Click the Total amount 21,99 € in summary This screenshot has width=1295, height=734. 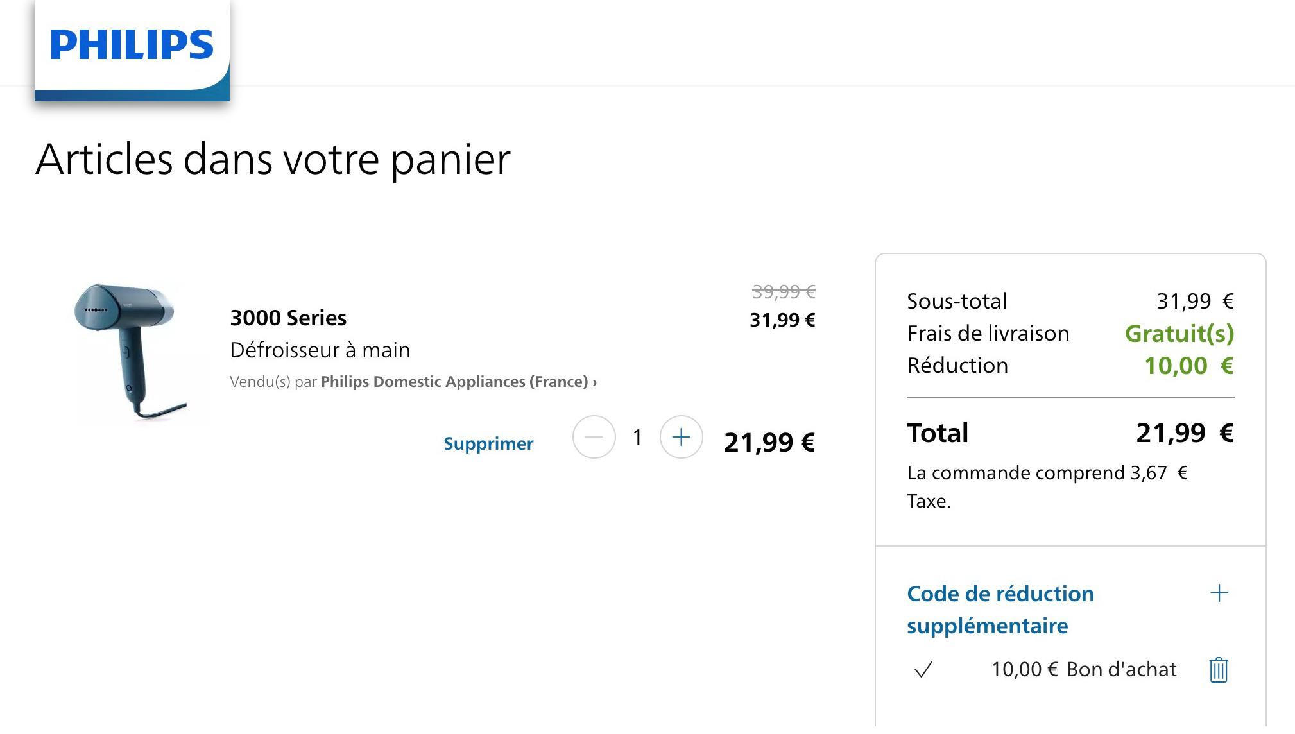click(x=1185, y=433)
